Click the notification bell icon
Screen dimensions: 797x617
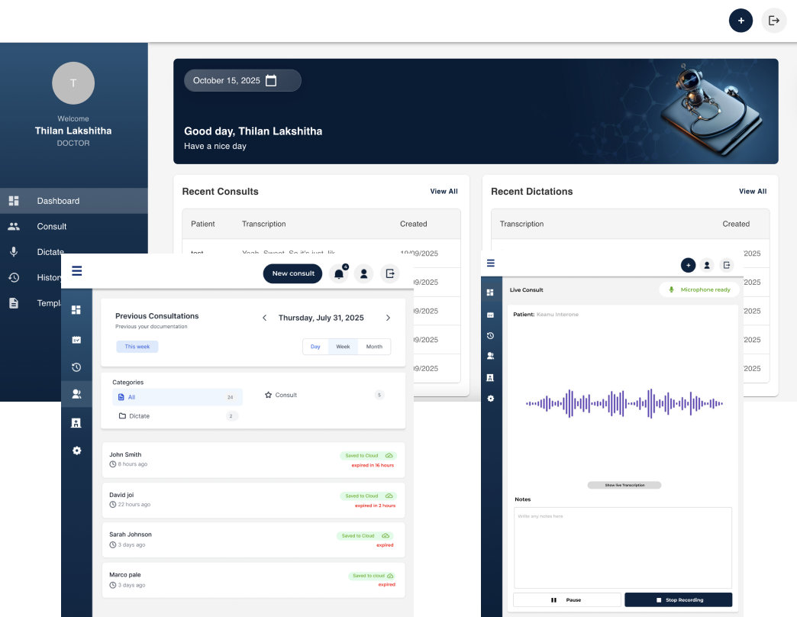click(x=339, y=273)
